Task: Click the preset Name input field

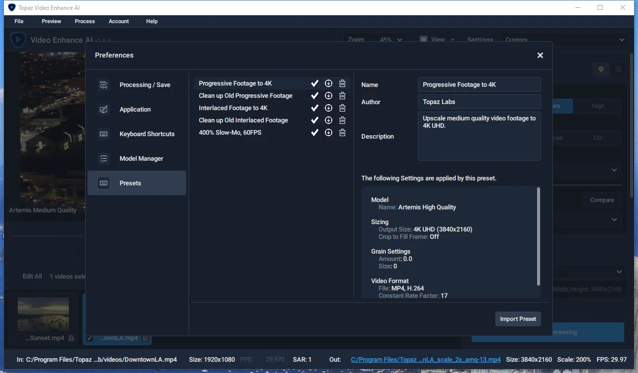Action: click(x=479, y=85)
